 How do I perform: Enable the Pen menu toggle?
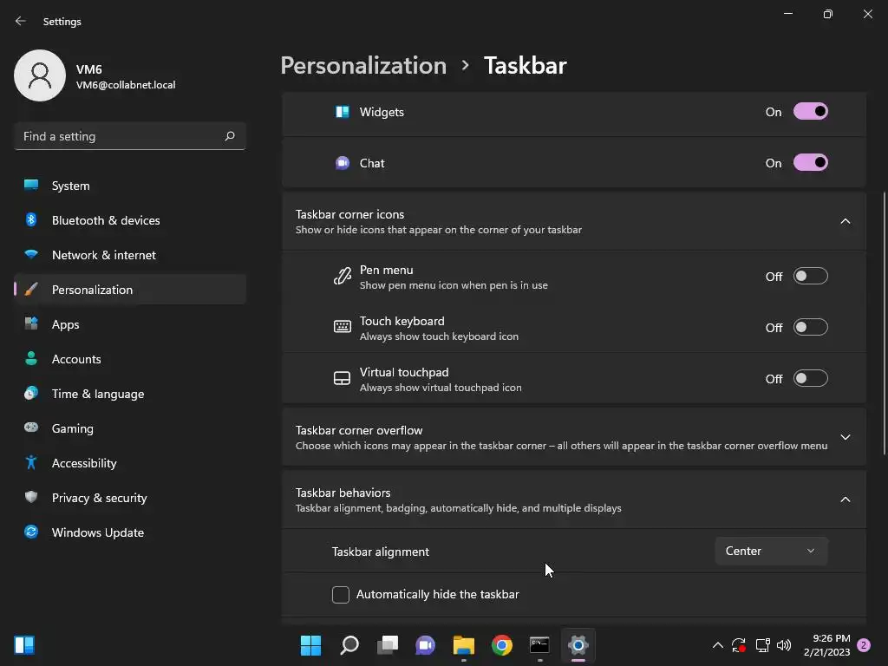click(811, 277)
